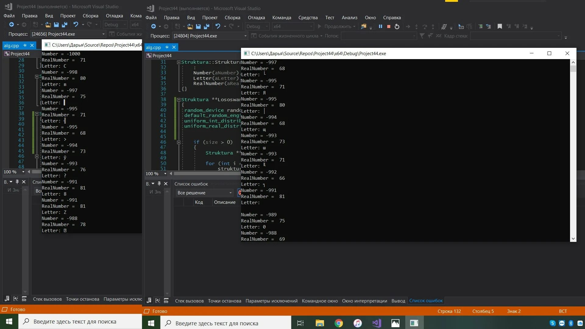Open Google Chrome from the taskbar
Viewport: 585px width, 329px height.
[x=339, y=323]
